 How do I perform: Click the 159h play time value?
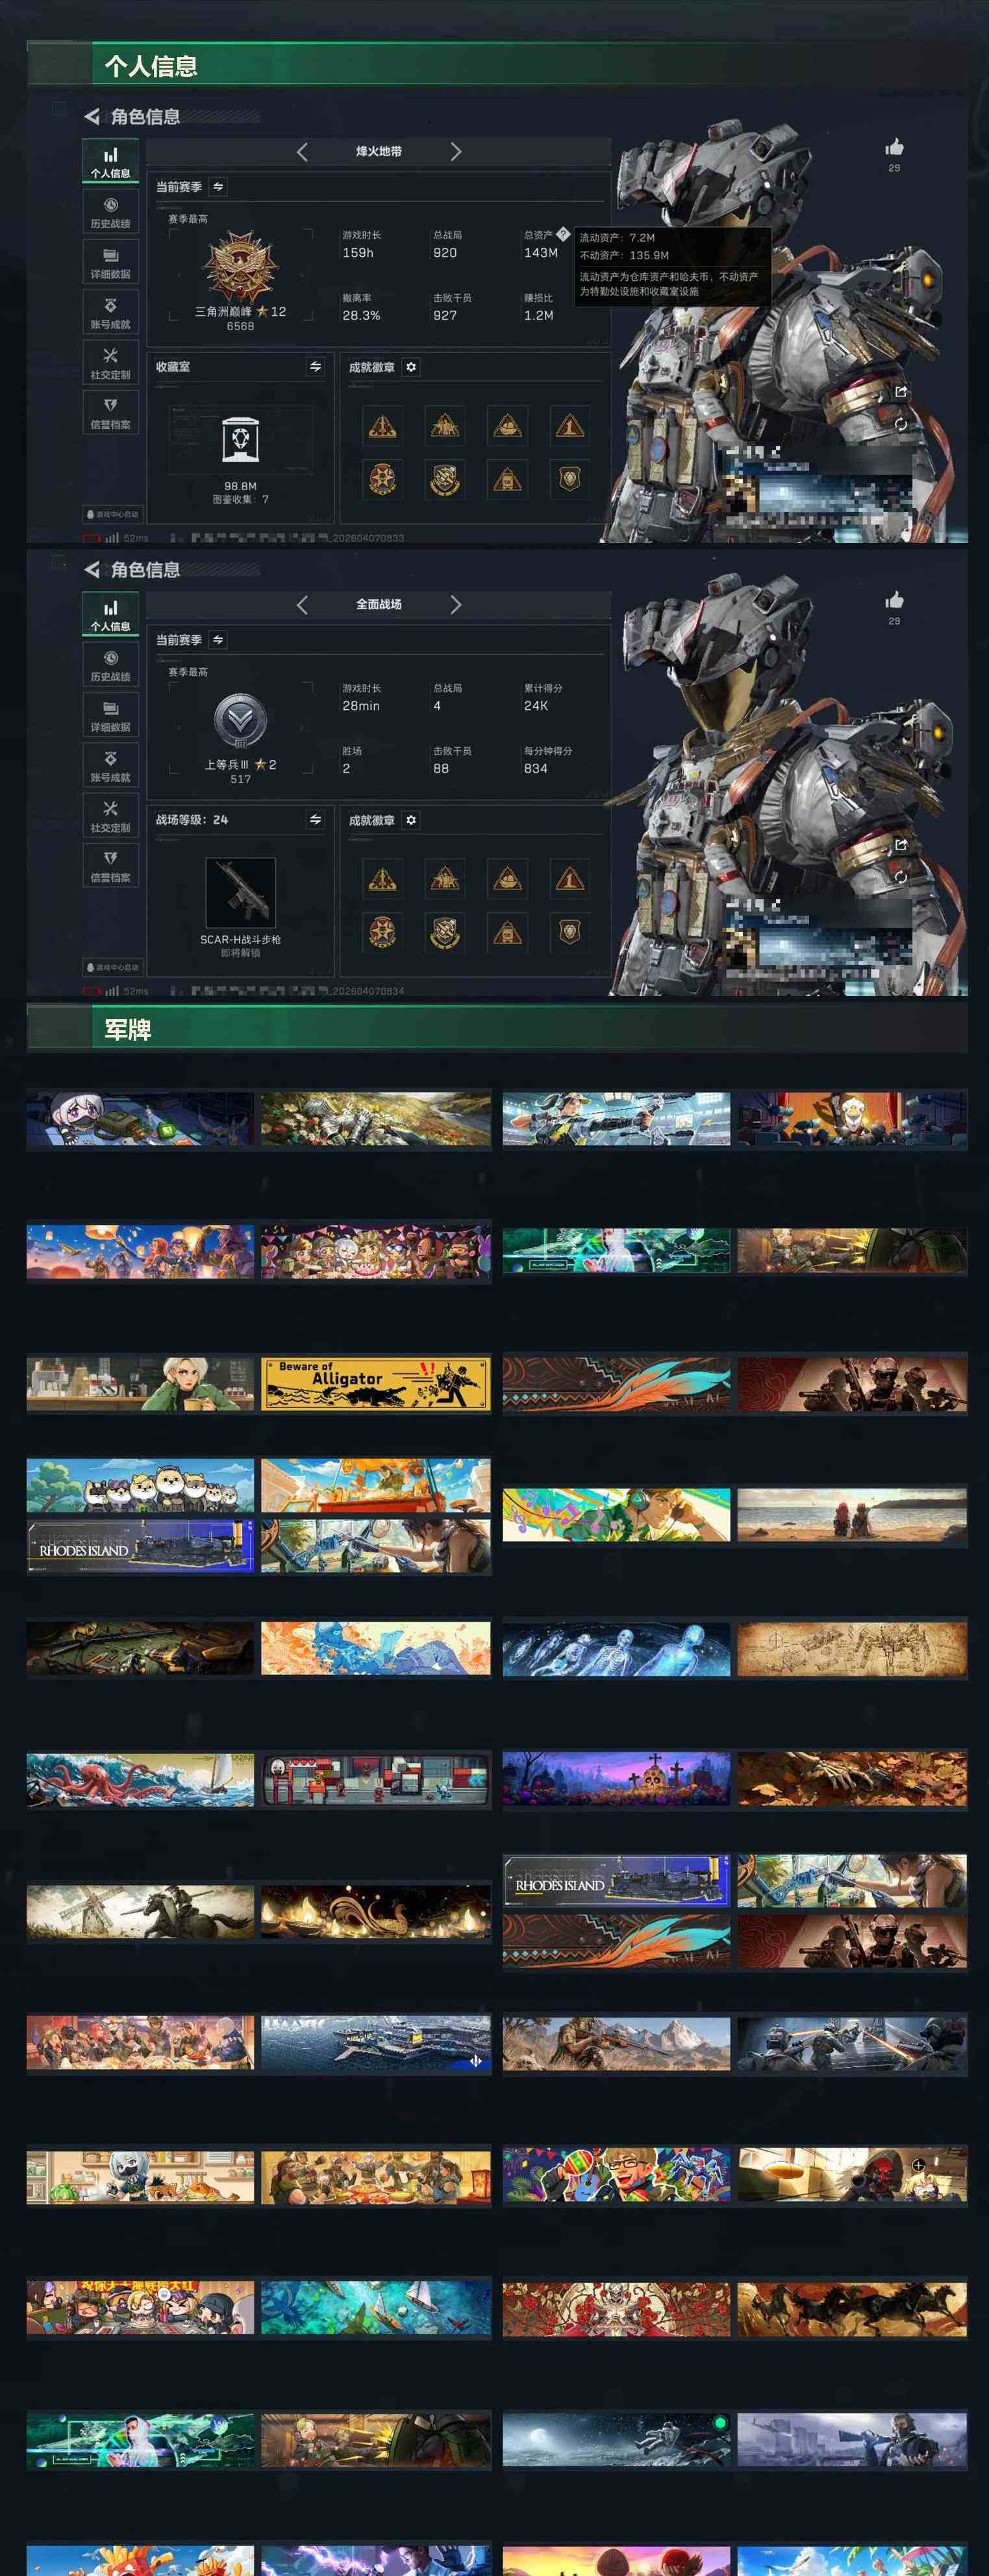[358, 253]
